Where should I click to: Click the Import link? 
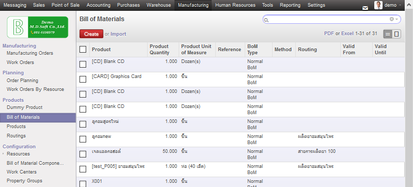(118, 34)
